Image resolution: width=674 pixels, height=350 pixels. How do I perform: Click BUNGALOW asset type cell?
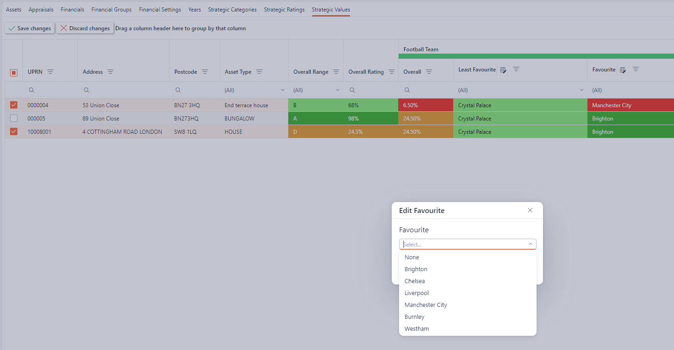coord(254,119)
